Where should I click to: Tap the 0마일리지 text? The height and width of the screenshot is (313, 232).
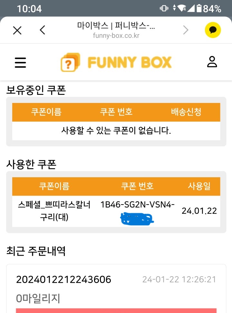point(38,299)
